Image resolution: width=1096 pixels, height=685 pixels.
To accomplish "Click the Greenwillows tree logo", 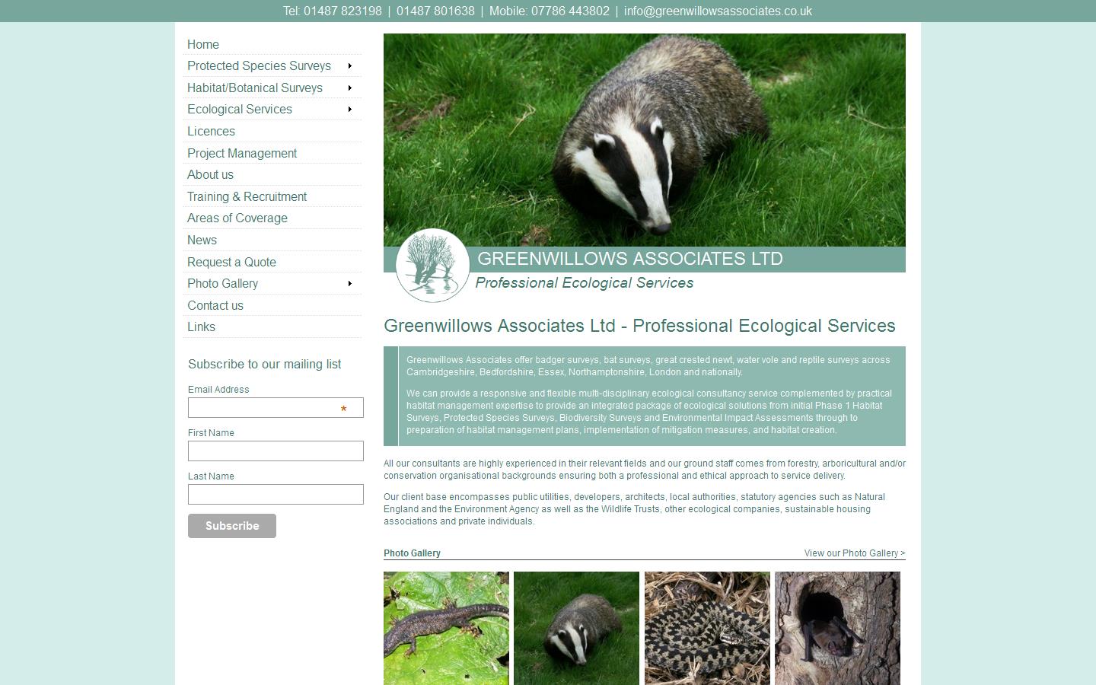I will (432, 265).
